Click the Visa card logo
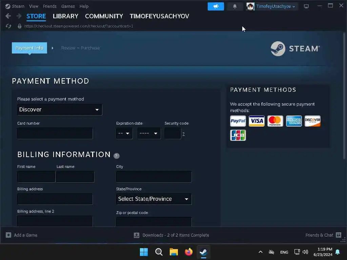347x260 pixels. [257, 121]
